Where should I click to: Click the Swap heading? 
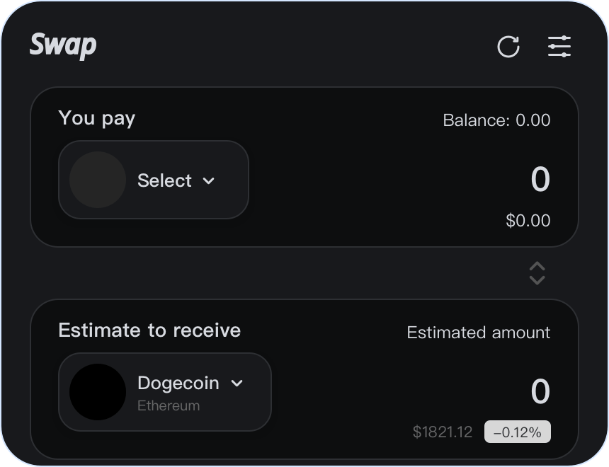(x=63, y=45)
